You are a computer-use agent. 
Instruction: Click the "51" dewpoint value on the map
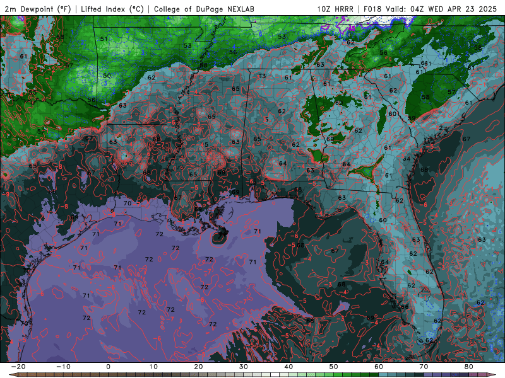[104, 39]
